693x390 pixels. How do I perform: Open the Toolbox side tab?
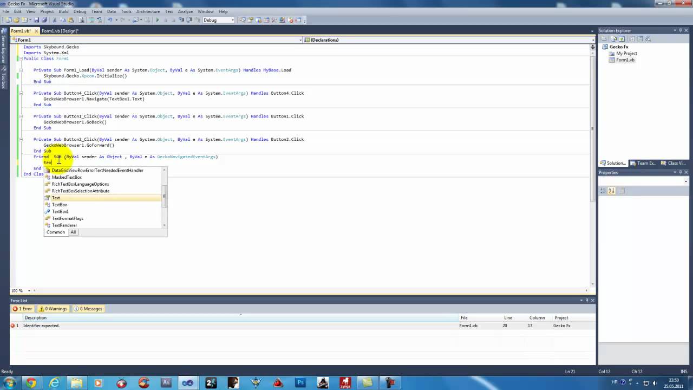coord(3,79)
